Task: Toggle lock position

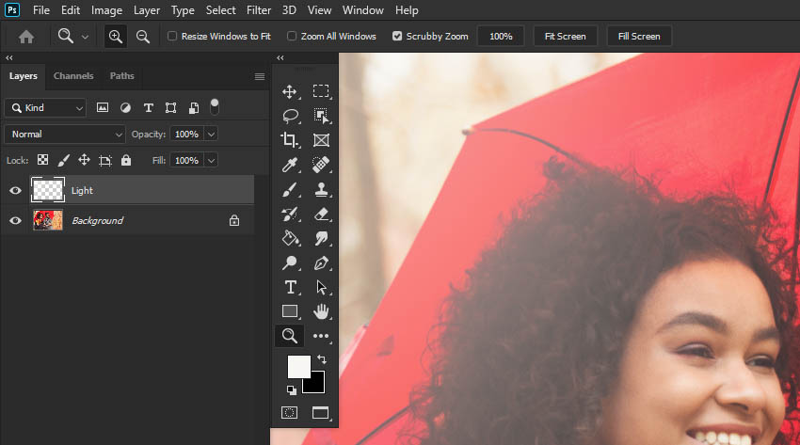Action: (84, 160)
